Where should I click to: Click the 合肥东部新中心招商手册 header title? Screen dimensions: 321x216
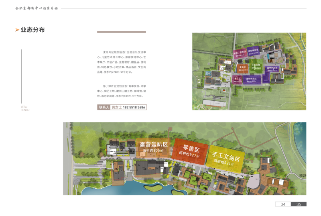[37, 8]
